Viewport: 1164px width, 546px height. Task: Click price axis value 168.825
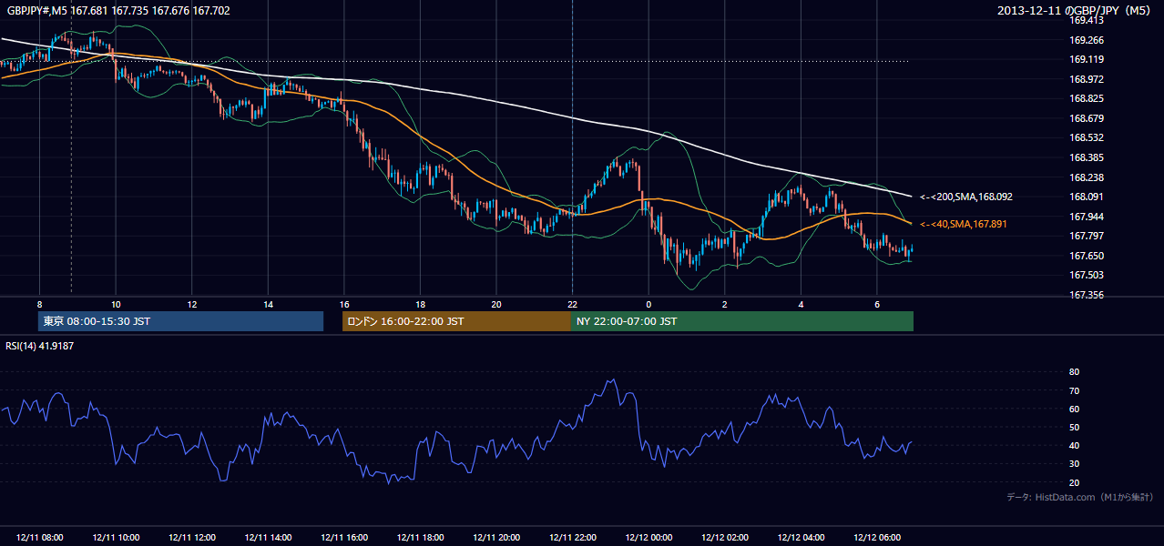(1086, 98)
